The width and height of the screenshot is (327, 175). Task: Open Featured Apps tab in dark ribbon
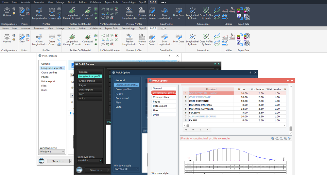pos(129,2)
